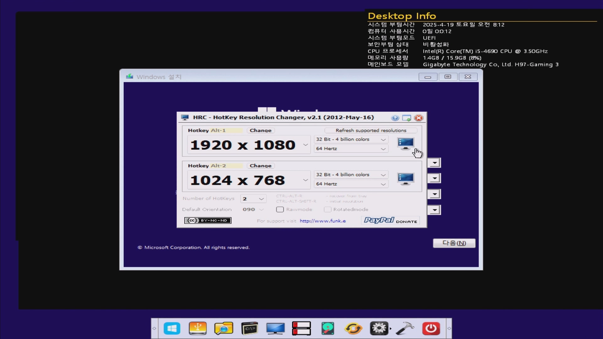Open the hard disk tool icon in dock

point(328,328)
